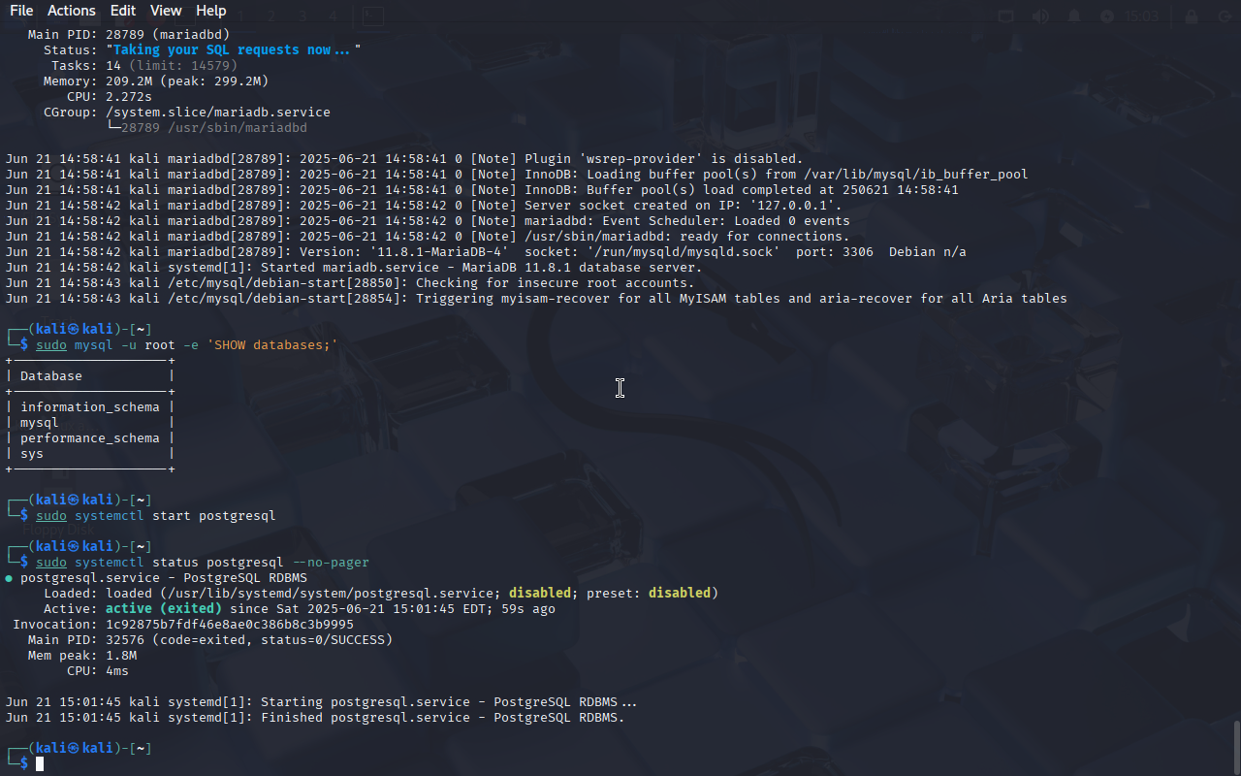Switch to faint workspace 2 in the top panel
This screenshot has width=1241, height=776.
(x=271, y=16)
